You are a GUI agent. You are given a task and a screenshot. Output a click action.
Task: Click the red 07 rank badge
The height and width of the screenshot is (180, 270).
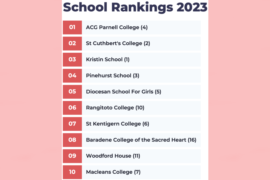coord(72,124)
